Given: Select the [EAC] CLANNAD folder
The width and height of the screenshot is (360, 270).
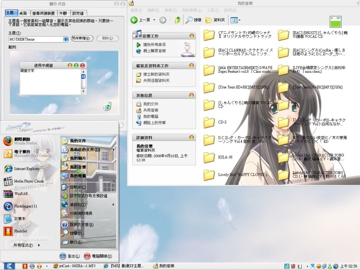Looking at the screenshot, I should [x=238, y=52].
